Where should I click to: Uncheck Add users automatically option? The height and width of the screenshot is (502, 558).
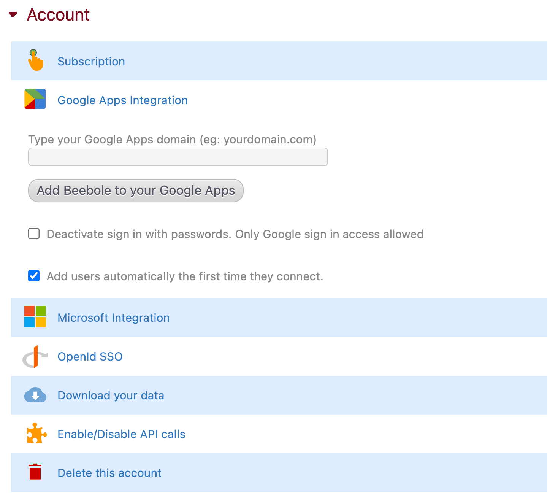point(34,276)
